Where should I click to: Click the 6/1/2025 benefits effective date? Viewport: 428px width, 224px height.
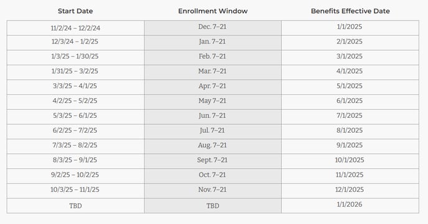tap(350, 101)
